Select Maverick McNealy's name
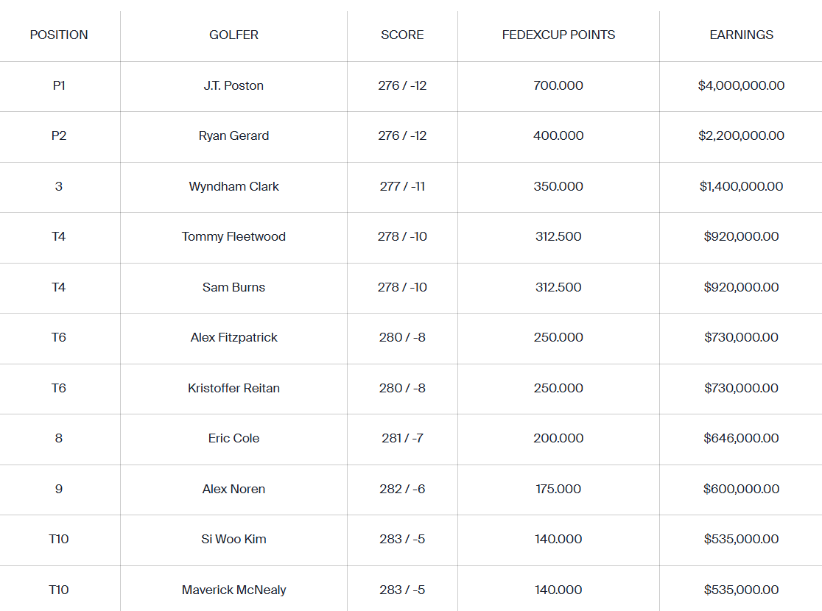822x611 pixels. [x=233, y=590]
